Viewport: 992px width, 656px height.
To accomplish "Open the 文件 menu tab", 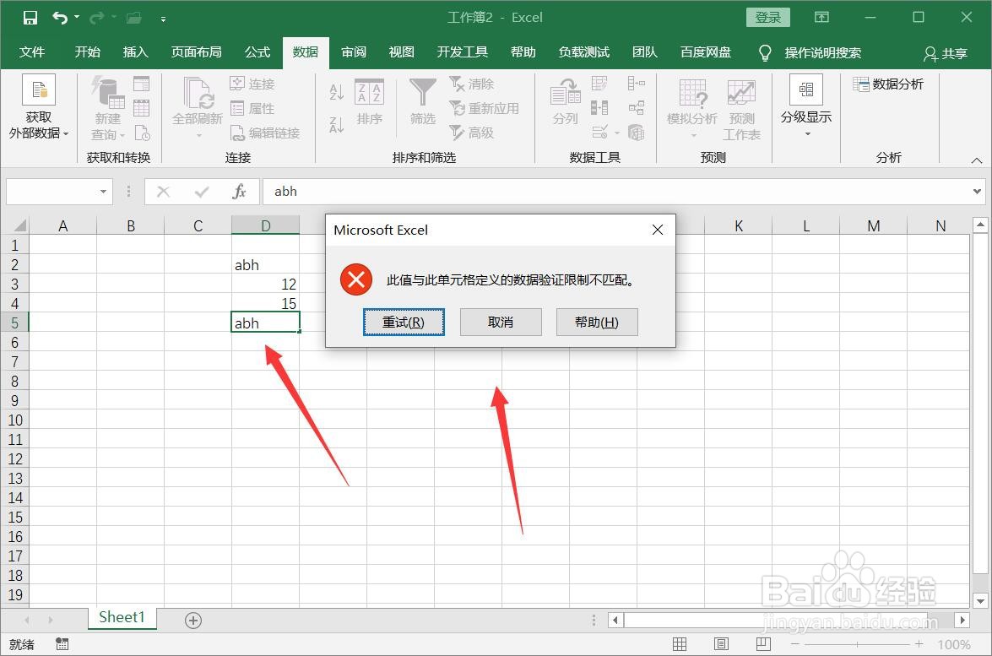I will (x=31, y=52).
